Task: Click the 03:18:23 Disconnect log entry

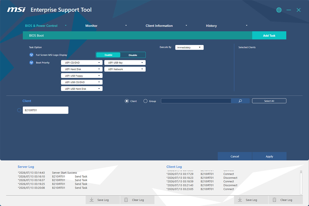Action: (x=202, y=178)
